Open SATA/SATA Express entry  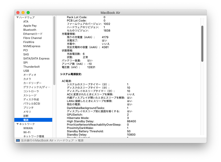click(x=36, y=58)
